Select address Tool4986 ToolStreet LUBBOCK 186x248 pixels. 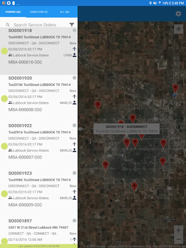pyautogui.click(x=39, y=180)
